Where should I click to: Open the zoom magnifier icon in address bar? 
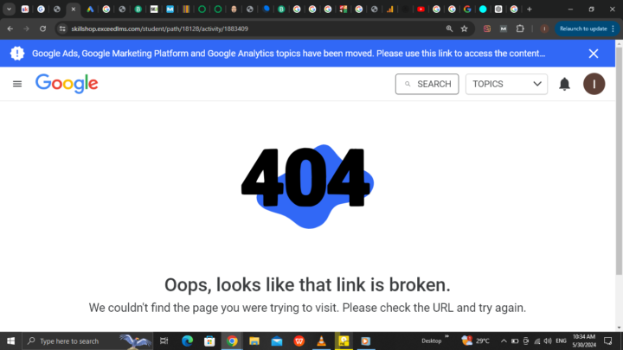point(449,29)
